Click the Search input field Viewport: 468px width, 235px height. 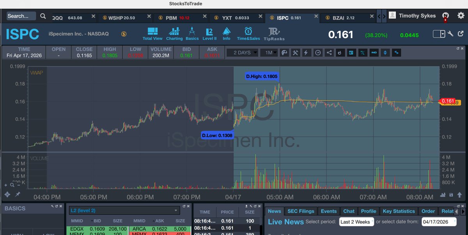(21, 16)
